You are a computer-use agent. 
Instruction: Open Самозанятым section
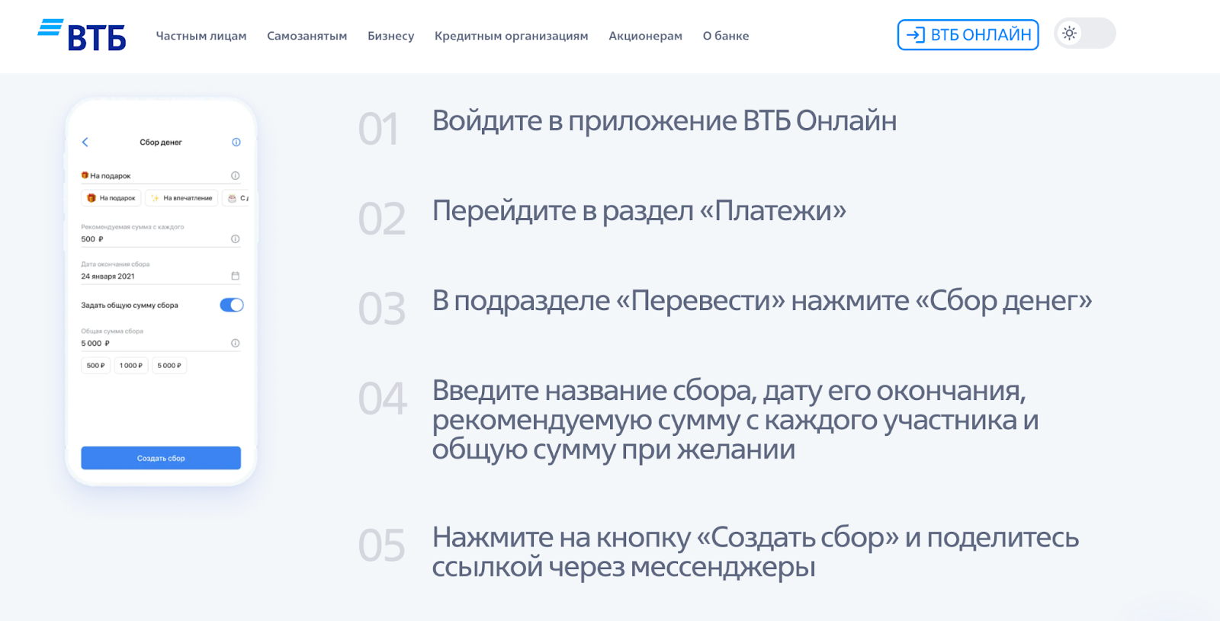pos(307,36)
